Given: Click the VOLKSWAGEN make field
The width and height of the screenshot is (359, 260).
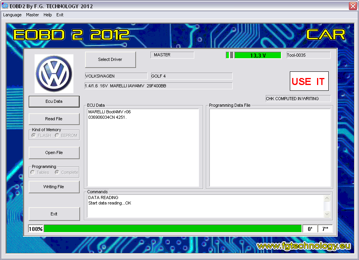Looking at the screenshot, I should tap(116, 76).
